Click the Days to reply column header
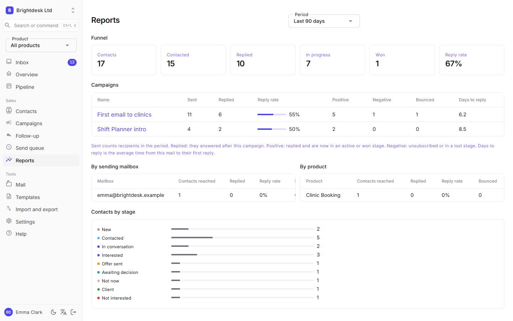513x321 pixels. pos(472,100)
